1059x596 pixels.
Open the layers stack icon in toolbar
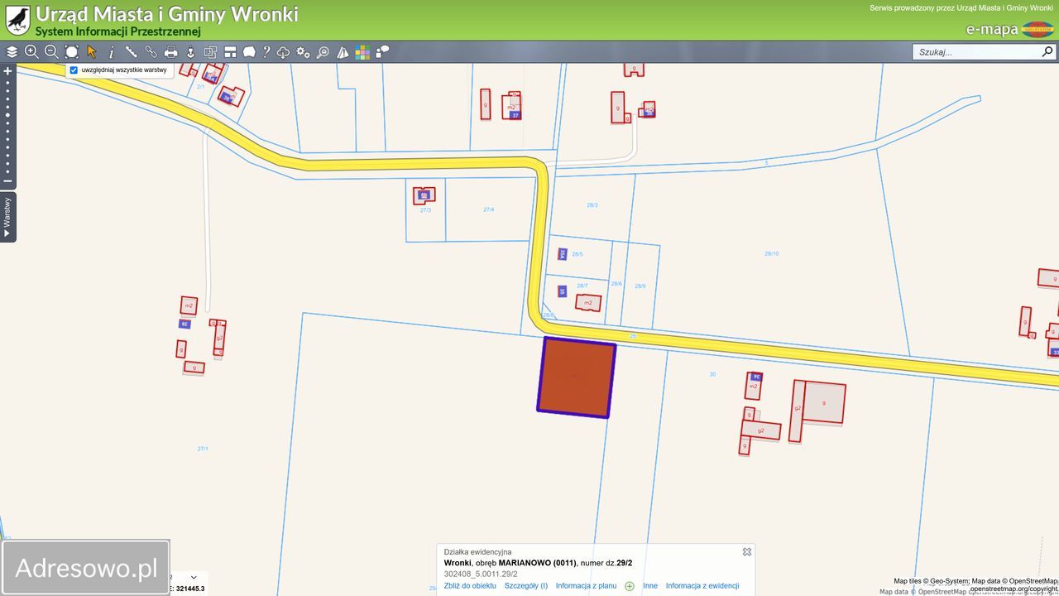click(x=12, y=52)
